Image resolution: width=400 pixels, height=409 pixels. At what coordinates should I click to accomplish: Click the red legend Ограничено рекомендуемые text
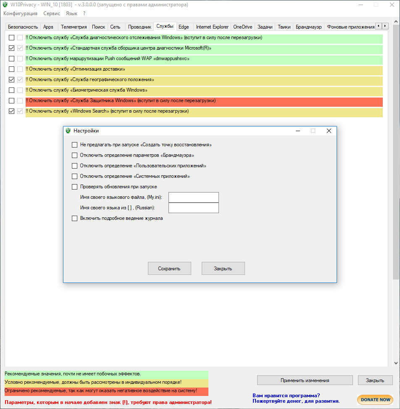(x=101, y=391)
